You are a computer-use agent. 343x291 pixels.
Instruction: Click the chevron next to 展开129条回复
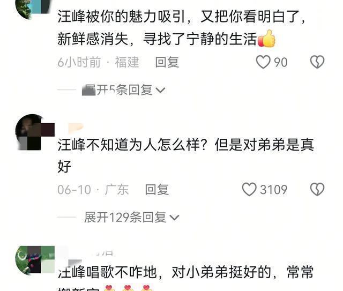coord(174,218)
